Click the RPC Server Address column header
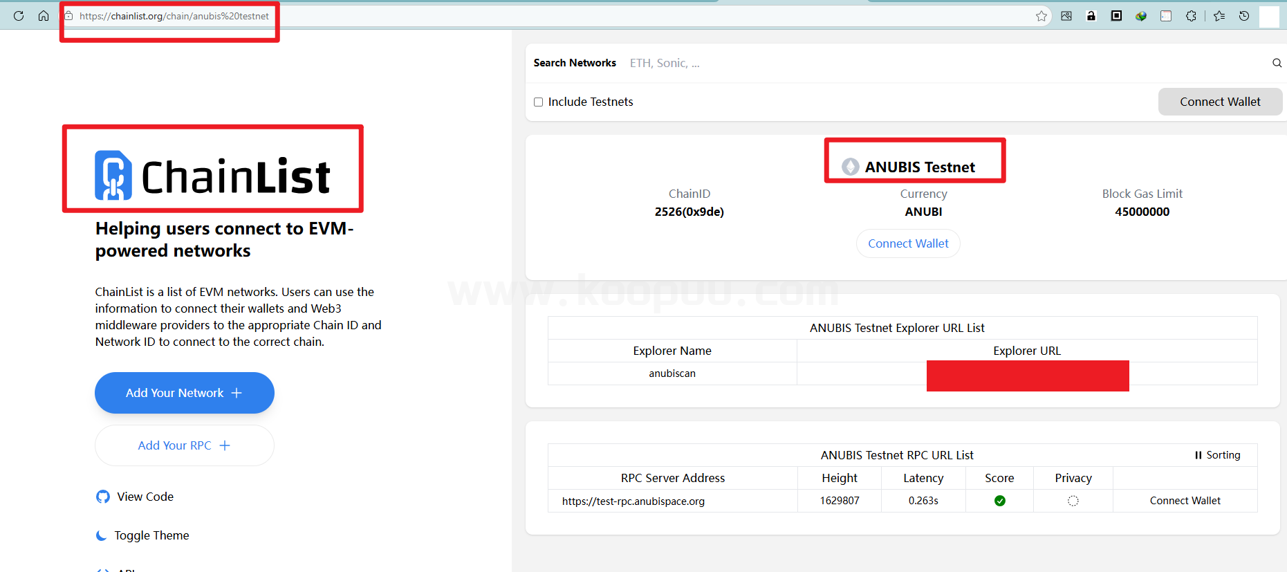 [673, 478]
